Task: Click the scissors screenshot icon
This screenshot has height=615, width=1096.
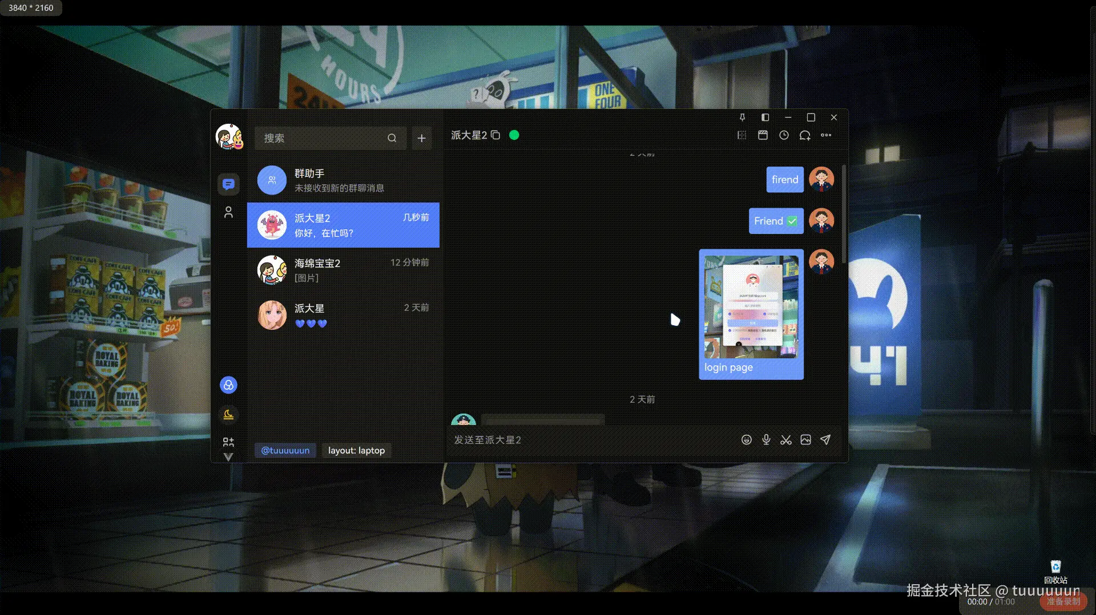Action: pos(786,440)
